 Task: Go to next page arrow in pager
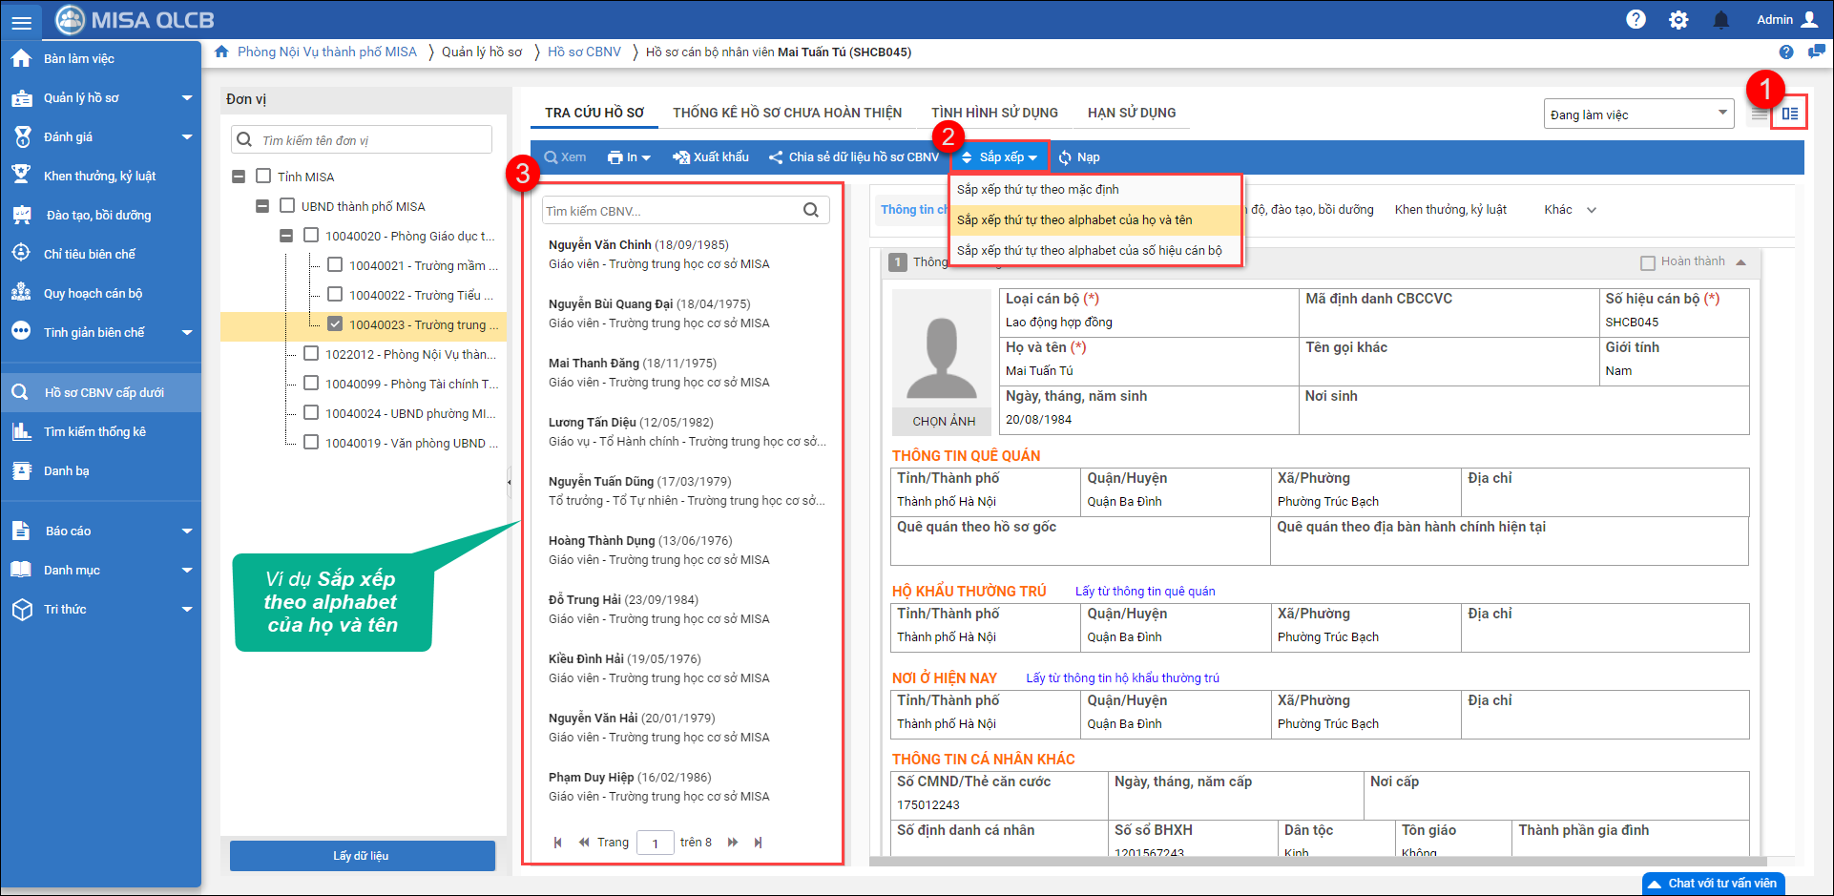[733, 843]
